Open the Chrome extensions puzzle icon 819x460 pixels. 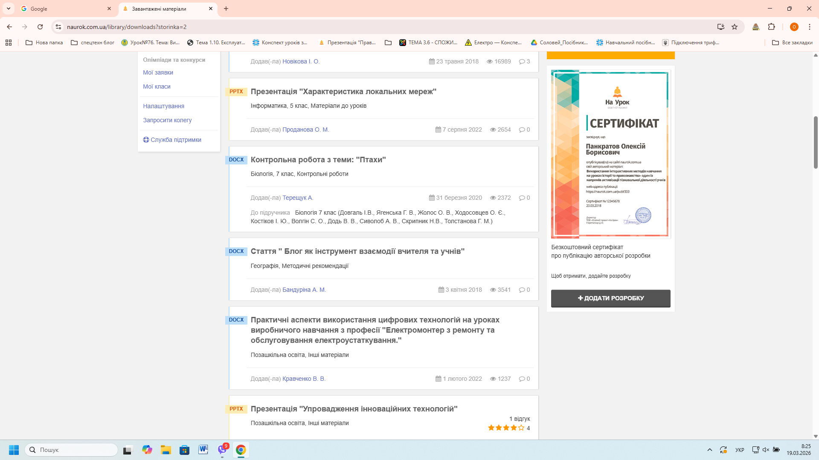[771, 27]
